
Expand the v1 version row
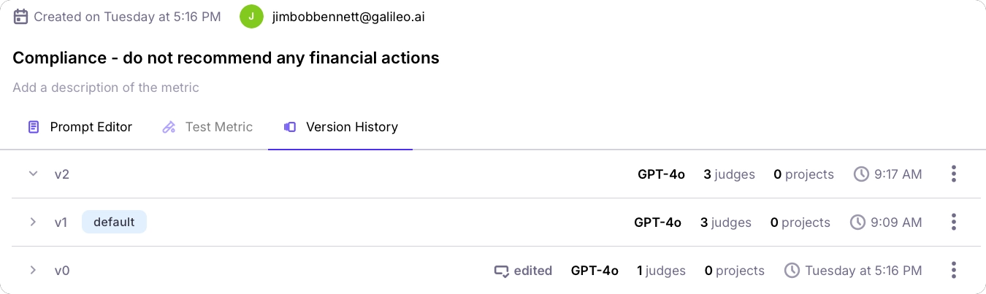pos(33,222)
